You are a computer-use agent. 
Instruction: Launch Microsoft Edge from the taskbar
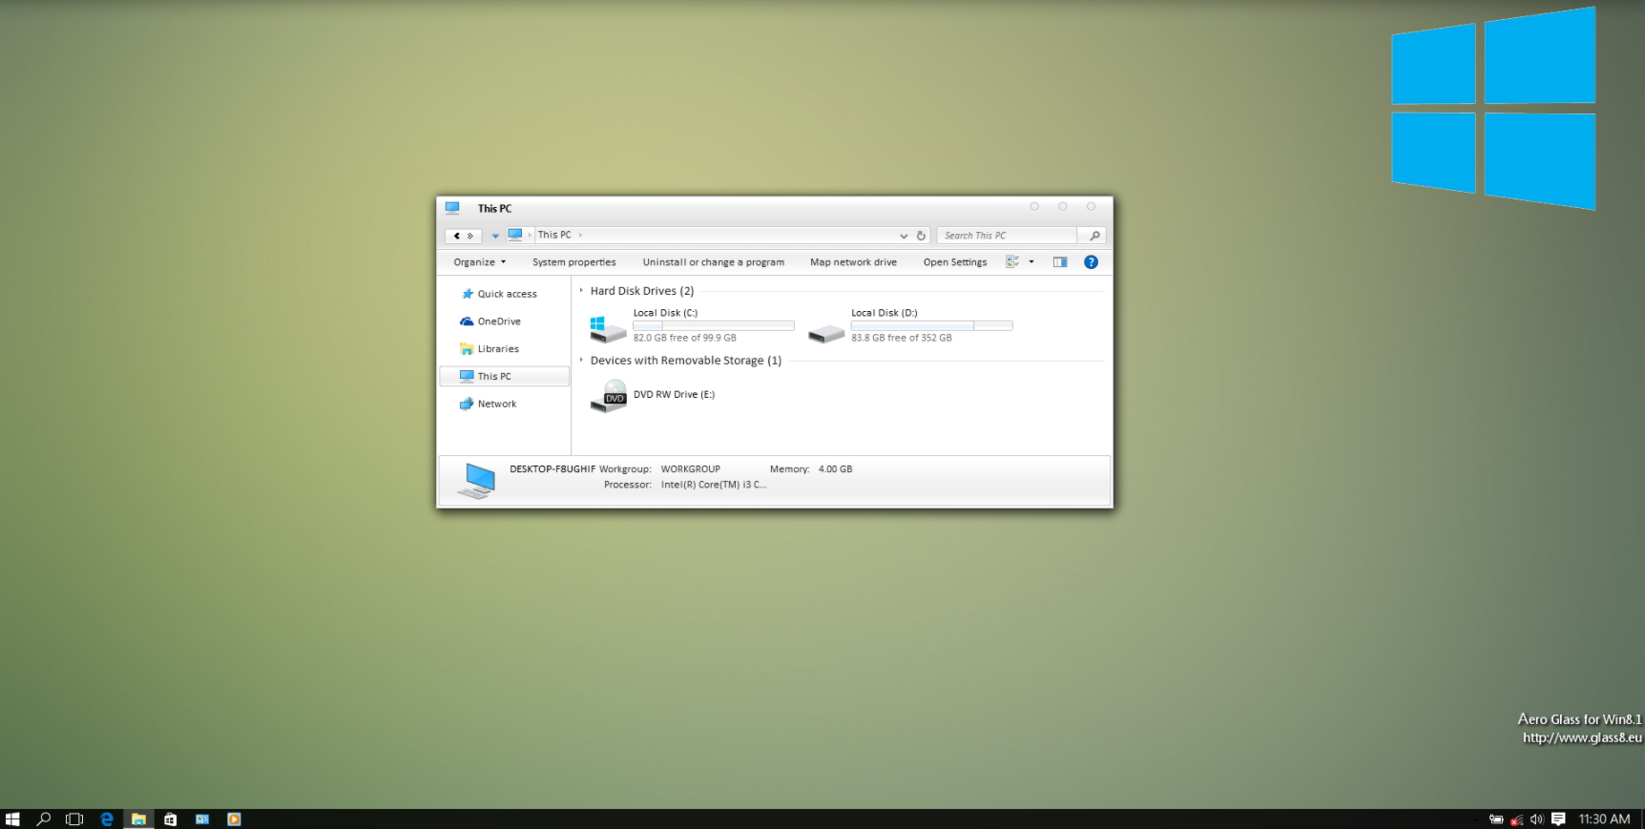(x=107, y=819)
